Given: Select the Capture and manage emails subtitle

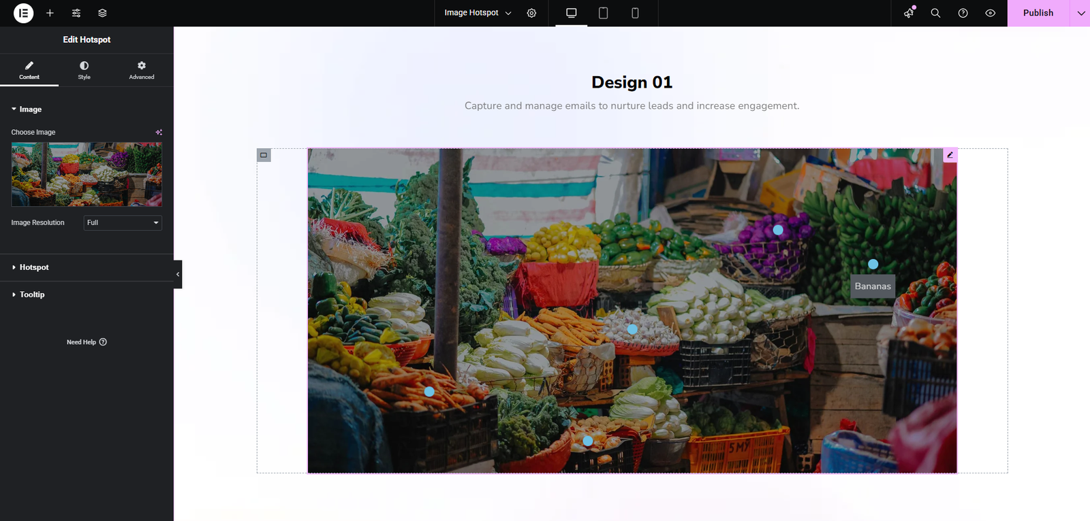Looking at the screenshot, I should (x=632, y=106).
